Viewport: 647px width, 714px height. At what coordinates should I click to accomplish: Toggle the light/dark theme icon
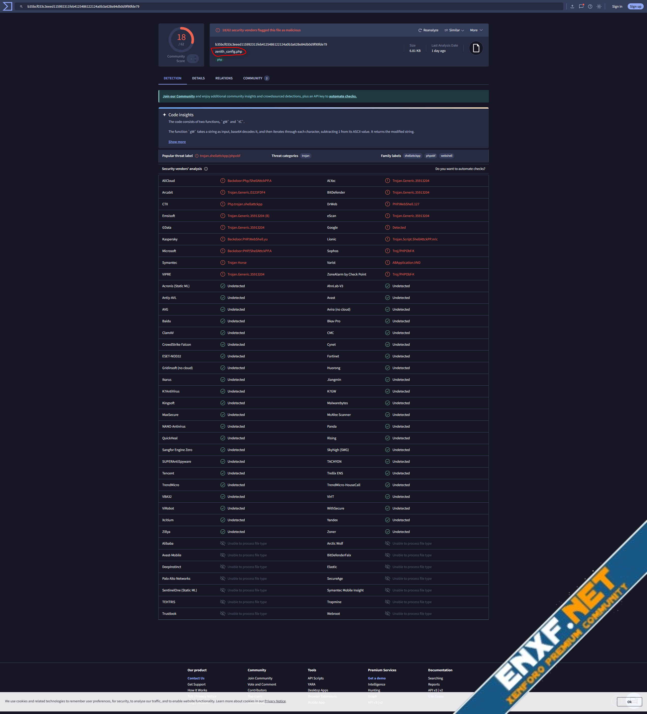point(599,6)
